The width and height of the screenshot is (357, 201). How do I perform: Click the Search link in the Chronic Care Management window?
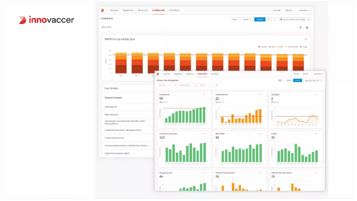(296, 74)
